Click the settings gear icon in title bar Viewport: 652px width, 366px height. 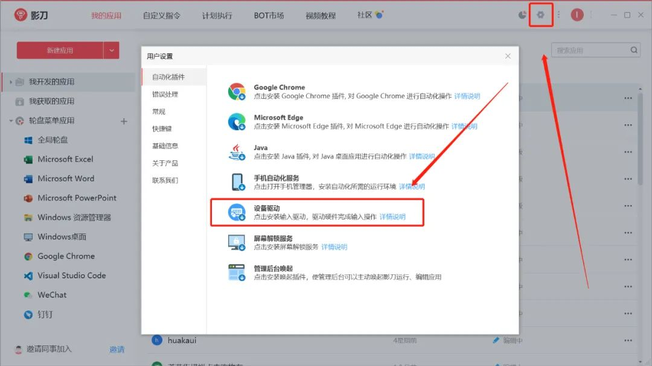point(540,15)
